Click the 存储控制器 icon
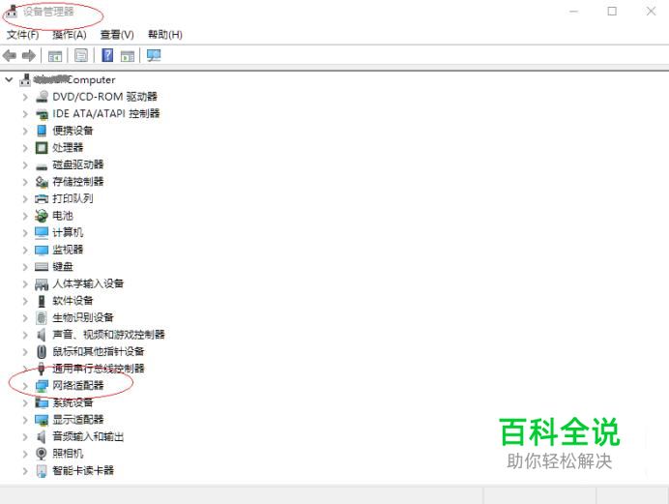The width and height of the screenshot is (669, 504). (42, 182)
